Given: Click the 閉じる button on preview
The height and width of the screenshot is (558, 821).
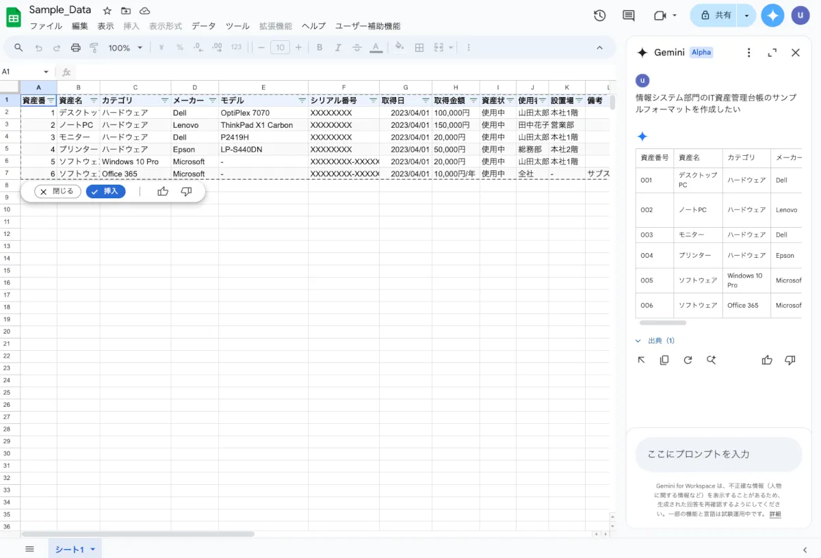Looking at the screenshot, I should click(58, 191).
